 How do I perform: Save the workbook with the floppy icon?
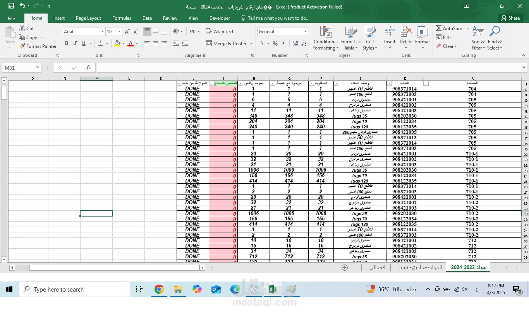coord(11,6)
